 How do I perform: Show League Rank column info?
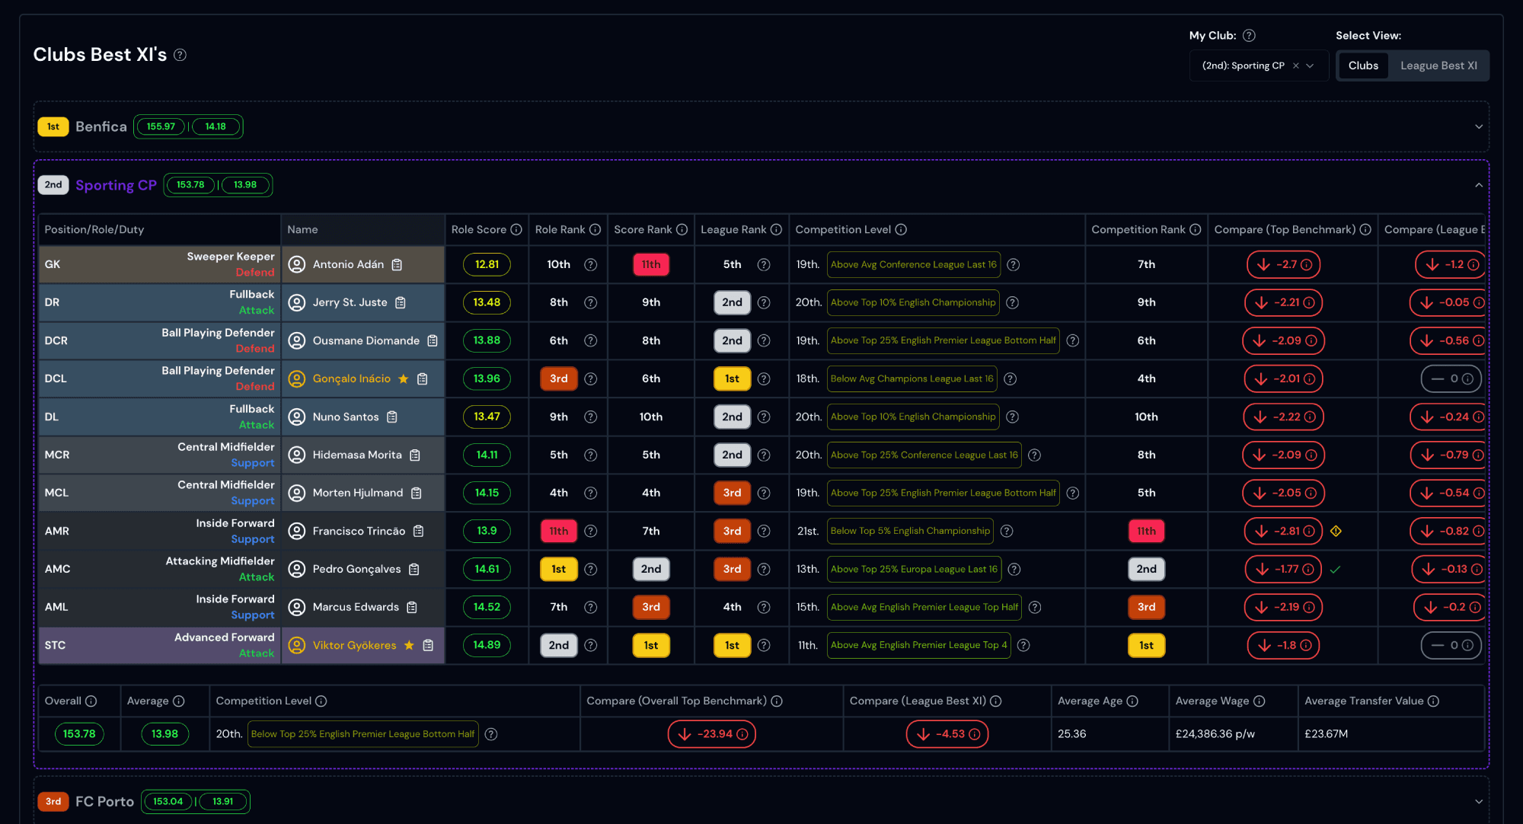click(x=776, y=229)
